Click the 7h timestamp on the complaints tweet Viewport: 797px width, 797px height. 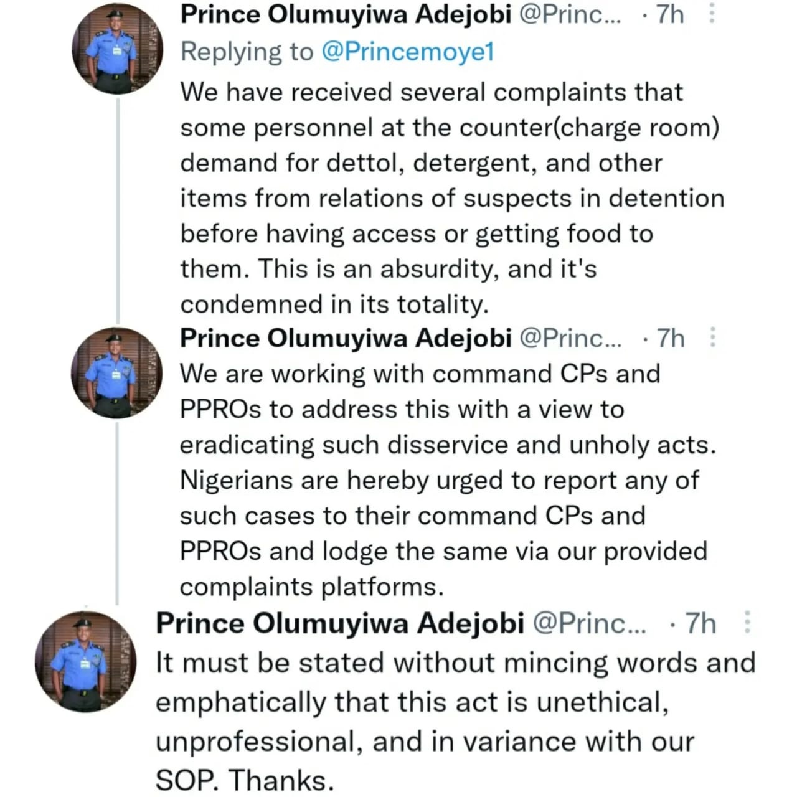670,14
